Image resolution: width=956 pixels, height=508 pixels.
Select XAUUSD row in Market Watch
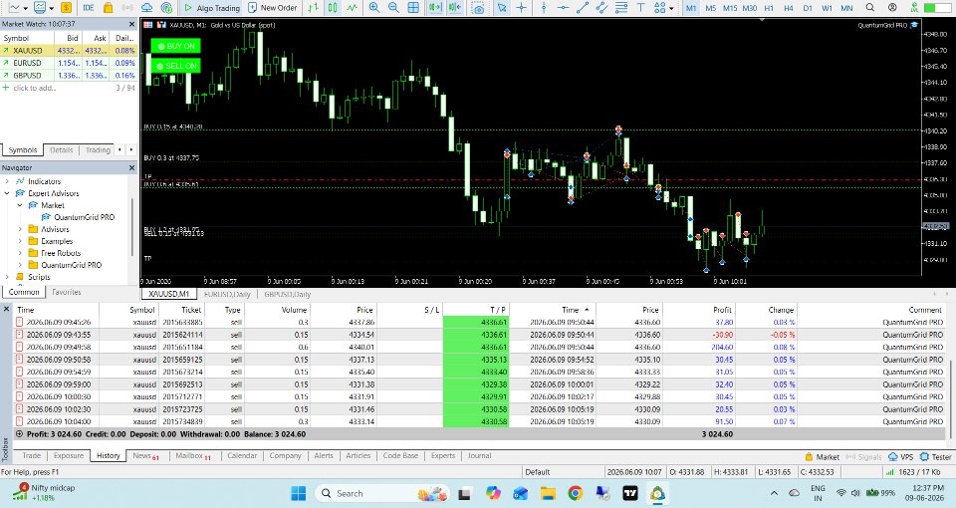(x=69, y=51)
